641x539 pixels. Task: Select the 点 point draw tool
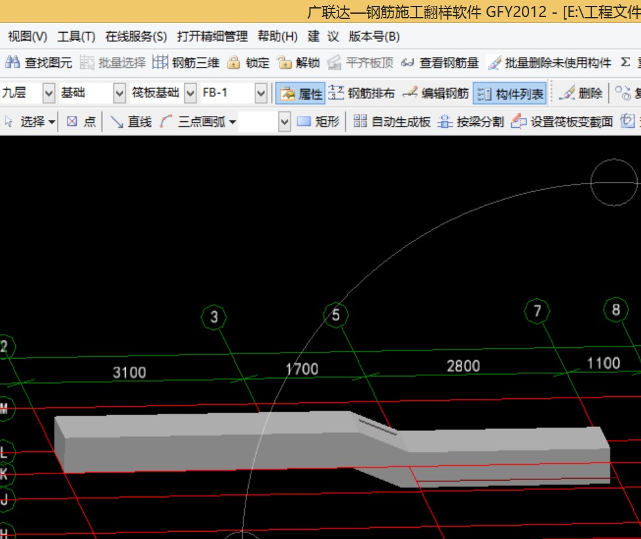coord(81,121)
